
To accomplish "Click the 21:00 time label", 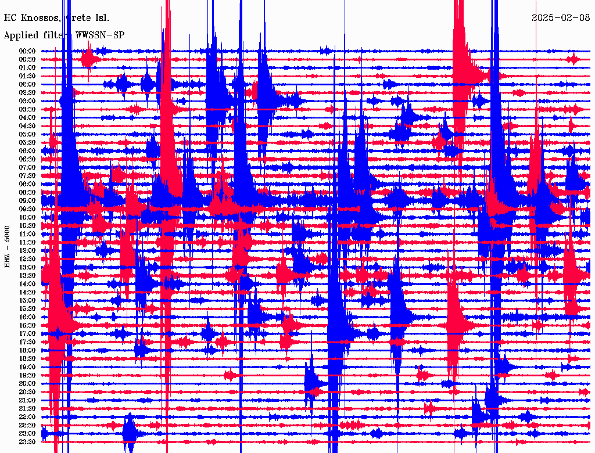I will coord(27,400).
